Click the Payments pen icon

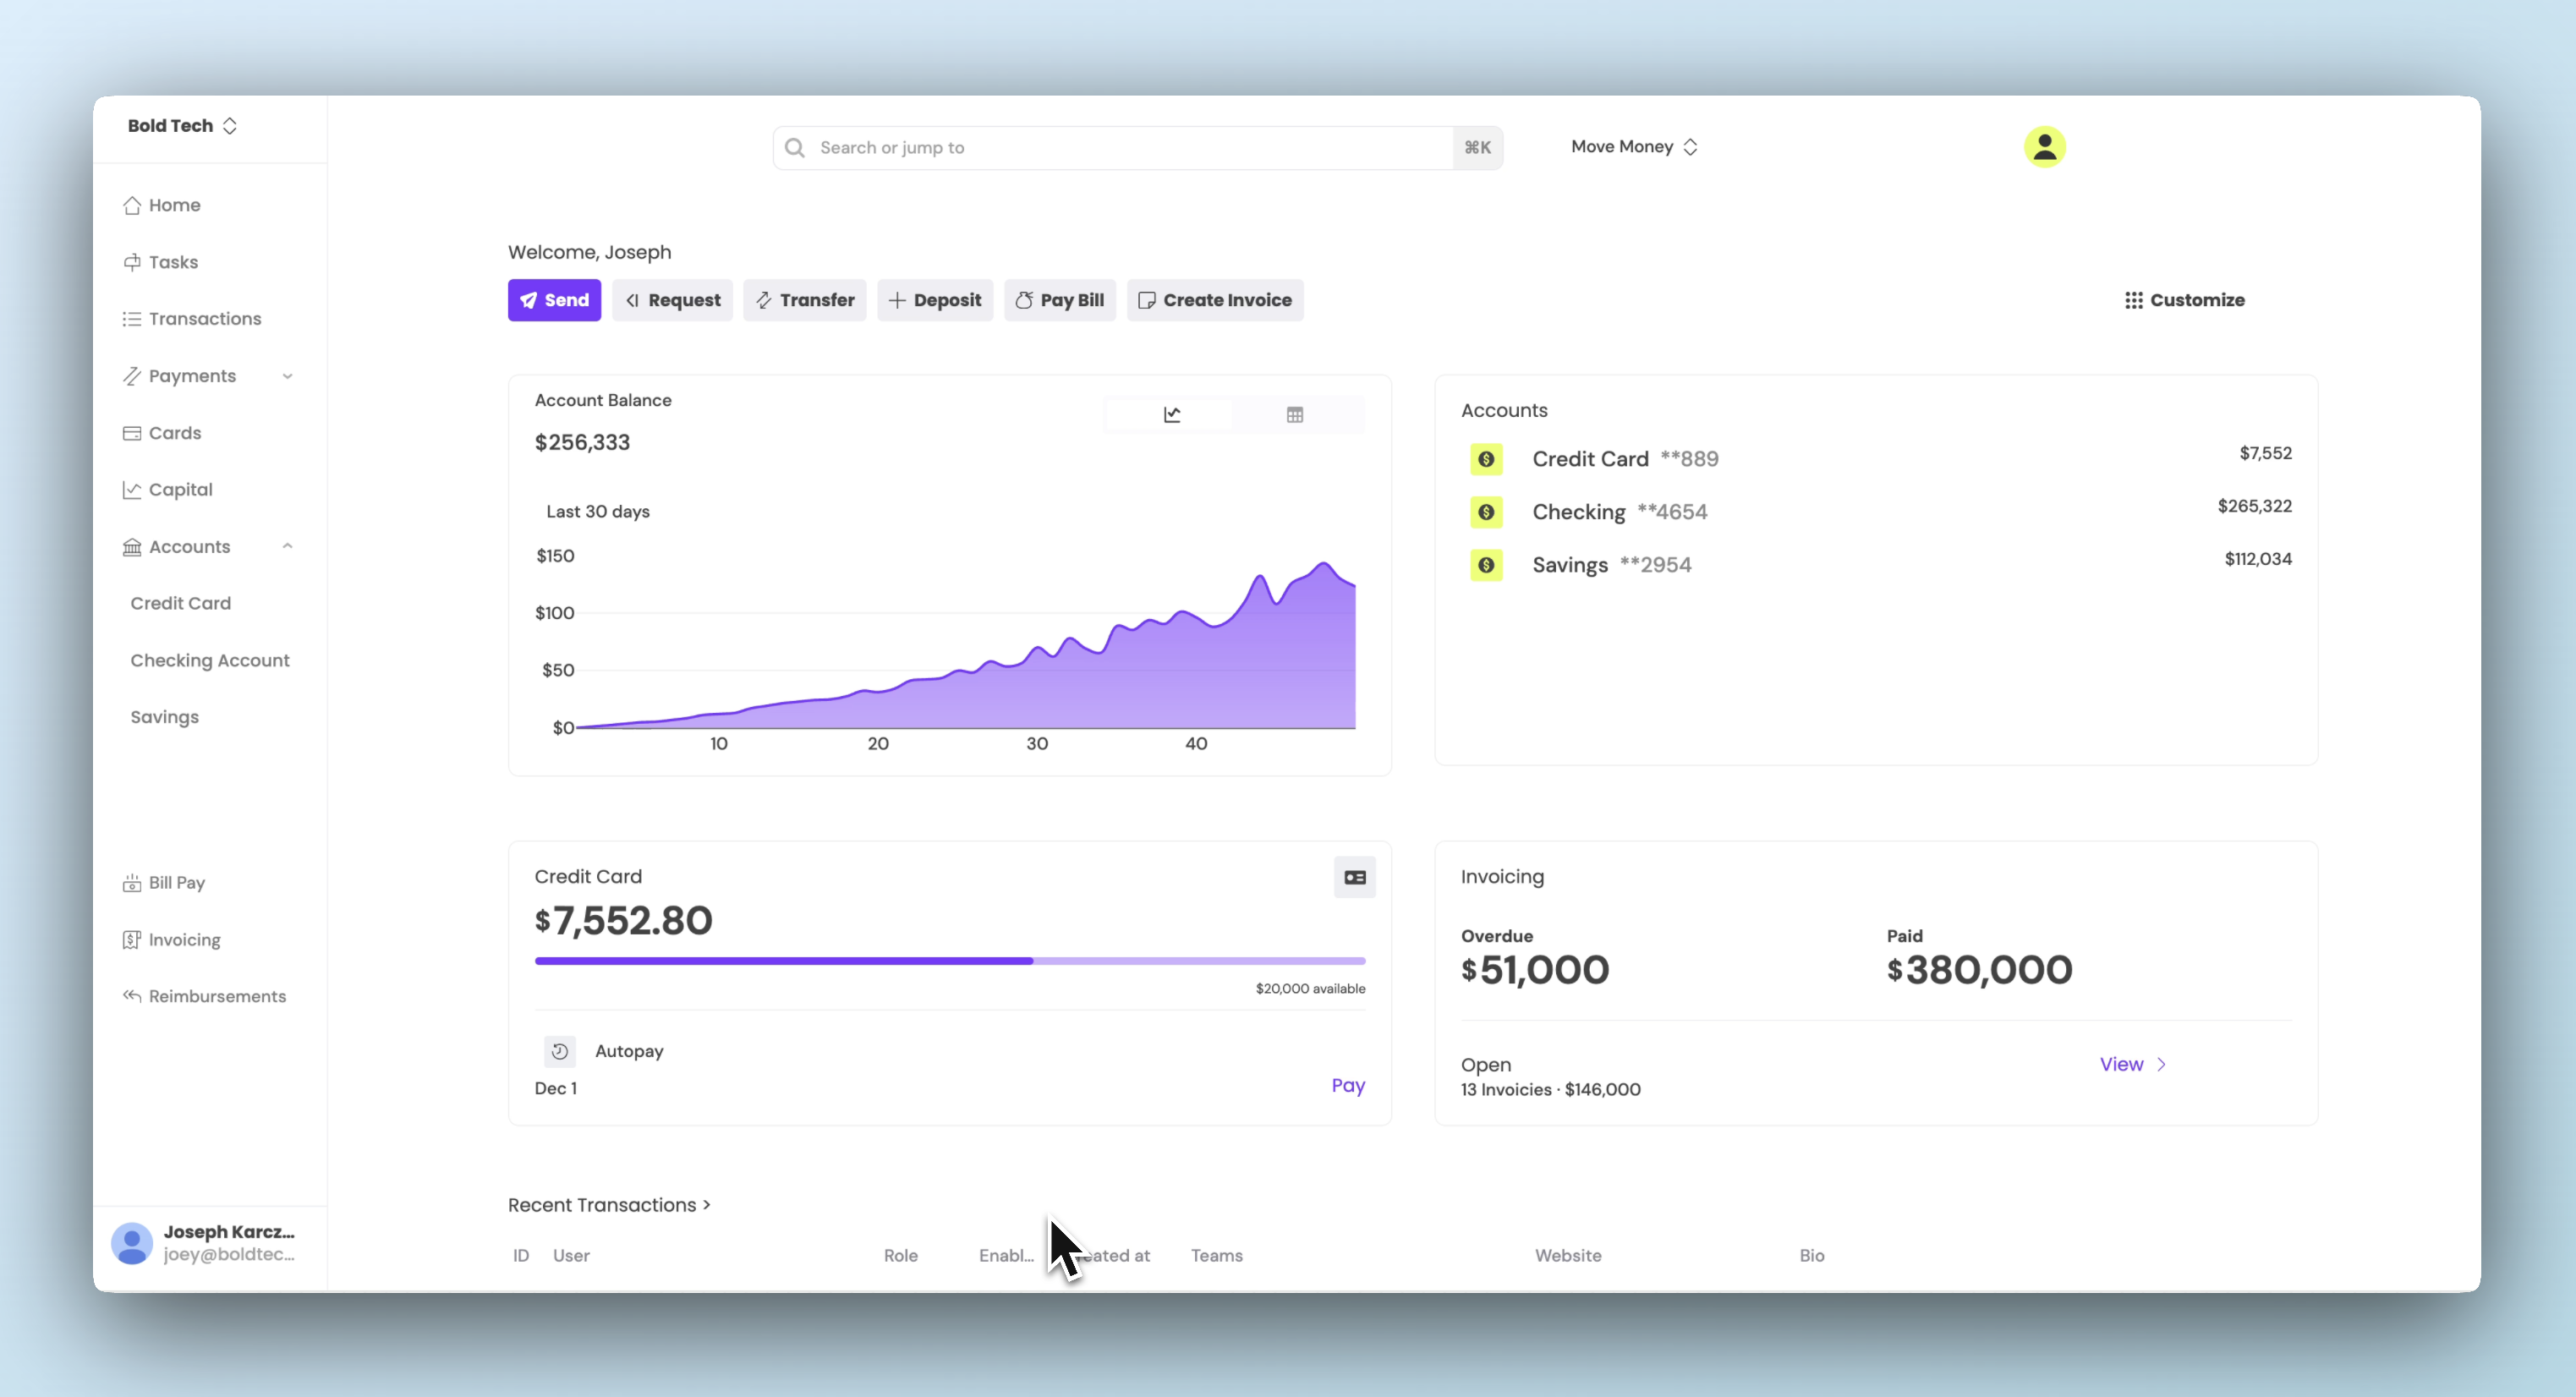tap(132, 376)
